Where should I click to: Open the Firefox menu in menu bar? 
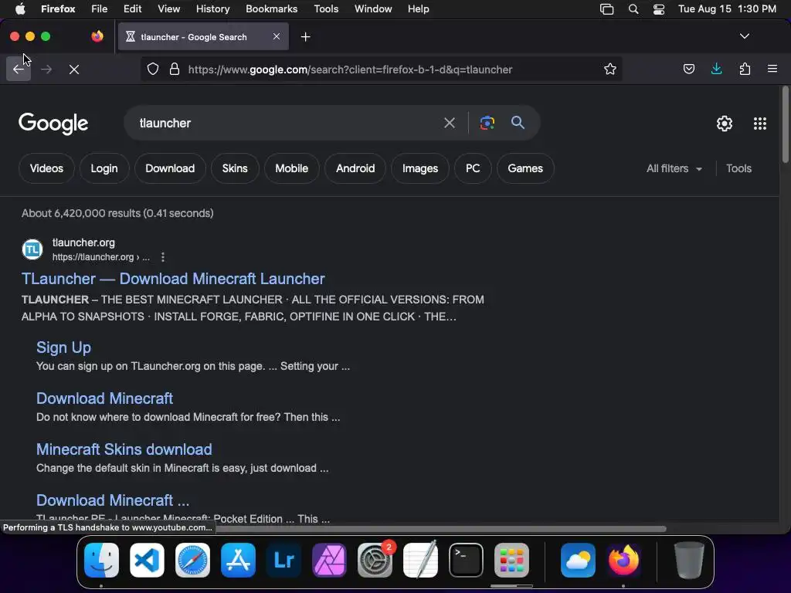[x=58, y=9]
